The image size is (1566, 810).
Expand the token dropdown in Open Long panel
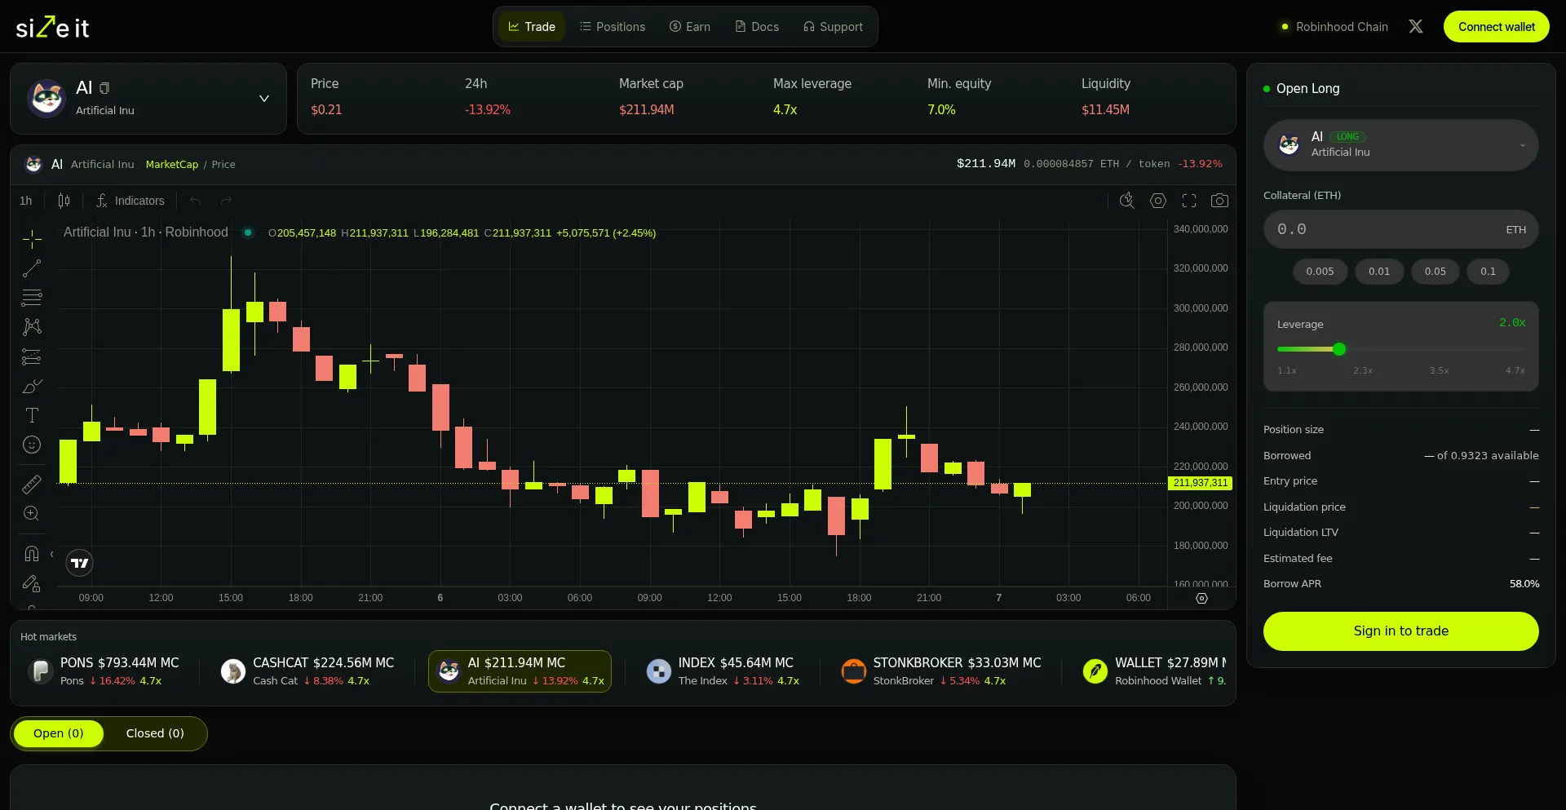[x=1522, y=145]
